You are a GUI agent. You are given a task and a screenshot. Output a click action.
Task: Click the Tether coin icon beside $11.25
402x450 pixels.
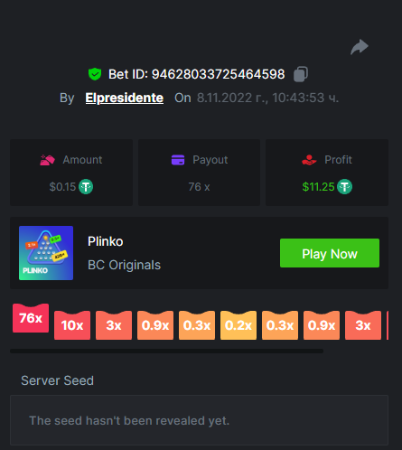(x=344, y=187)
